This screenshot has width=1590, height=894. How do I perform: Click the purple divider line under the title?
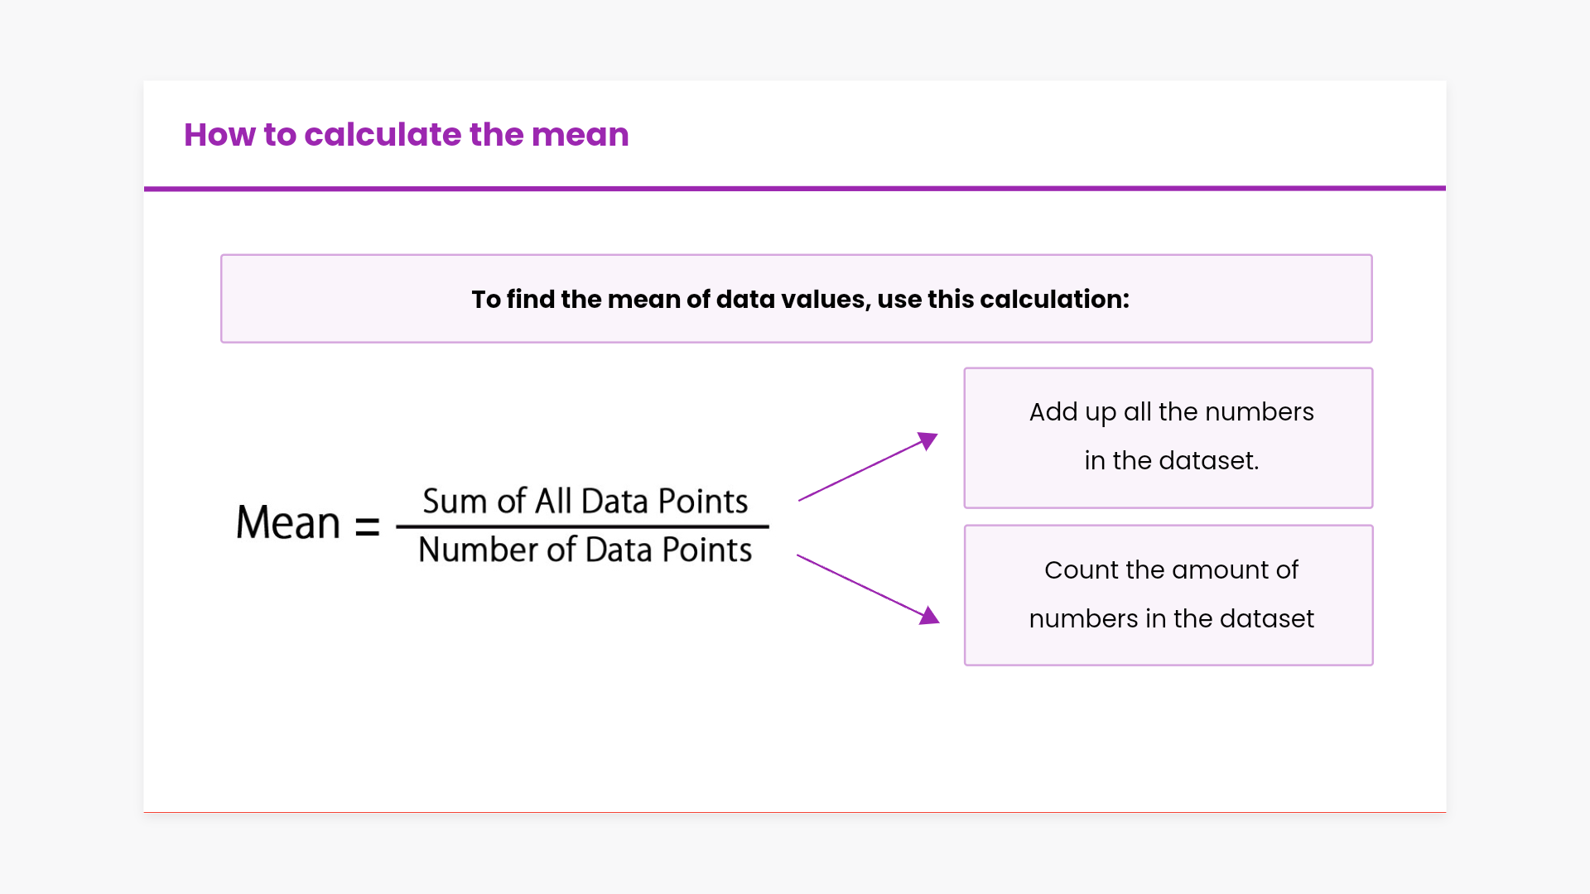click(795, 189)
